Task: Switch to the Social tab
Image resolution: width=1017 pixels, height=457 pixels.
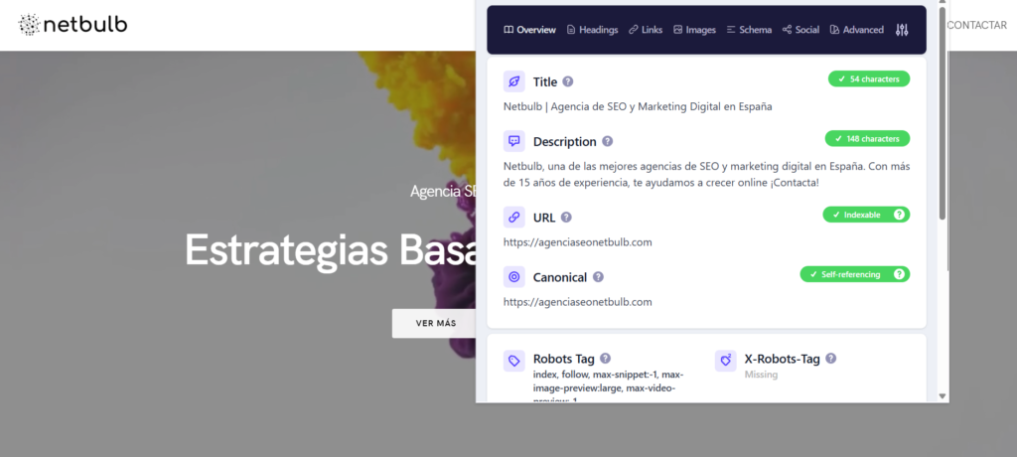Action: click(x=800, y=30)
